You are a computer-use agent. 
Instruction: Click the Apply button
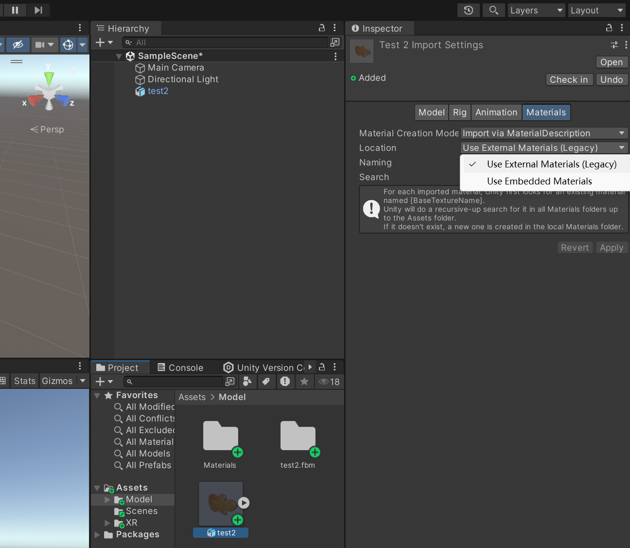[x=612, y=248]
